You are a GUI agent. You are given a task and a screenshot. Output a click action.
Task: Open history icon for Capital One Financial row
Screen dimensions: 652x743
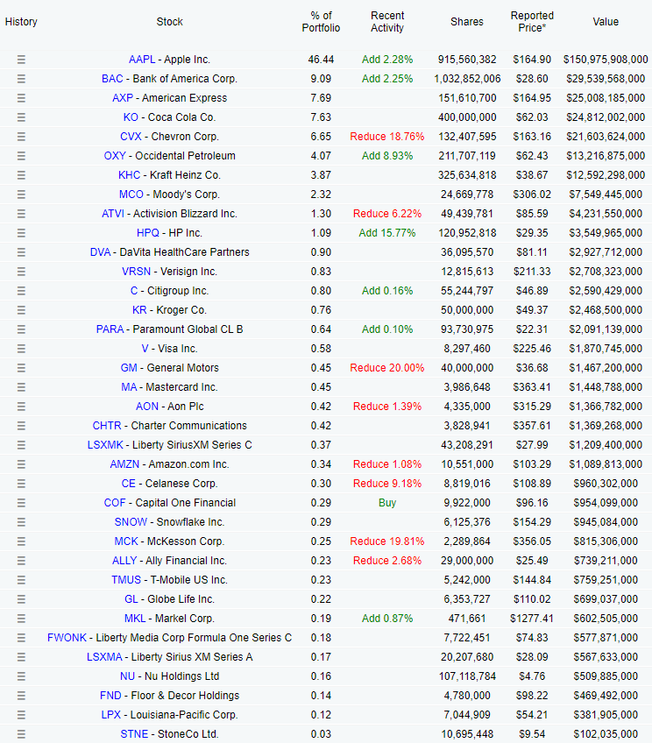(x=21, y=503)
